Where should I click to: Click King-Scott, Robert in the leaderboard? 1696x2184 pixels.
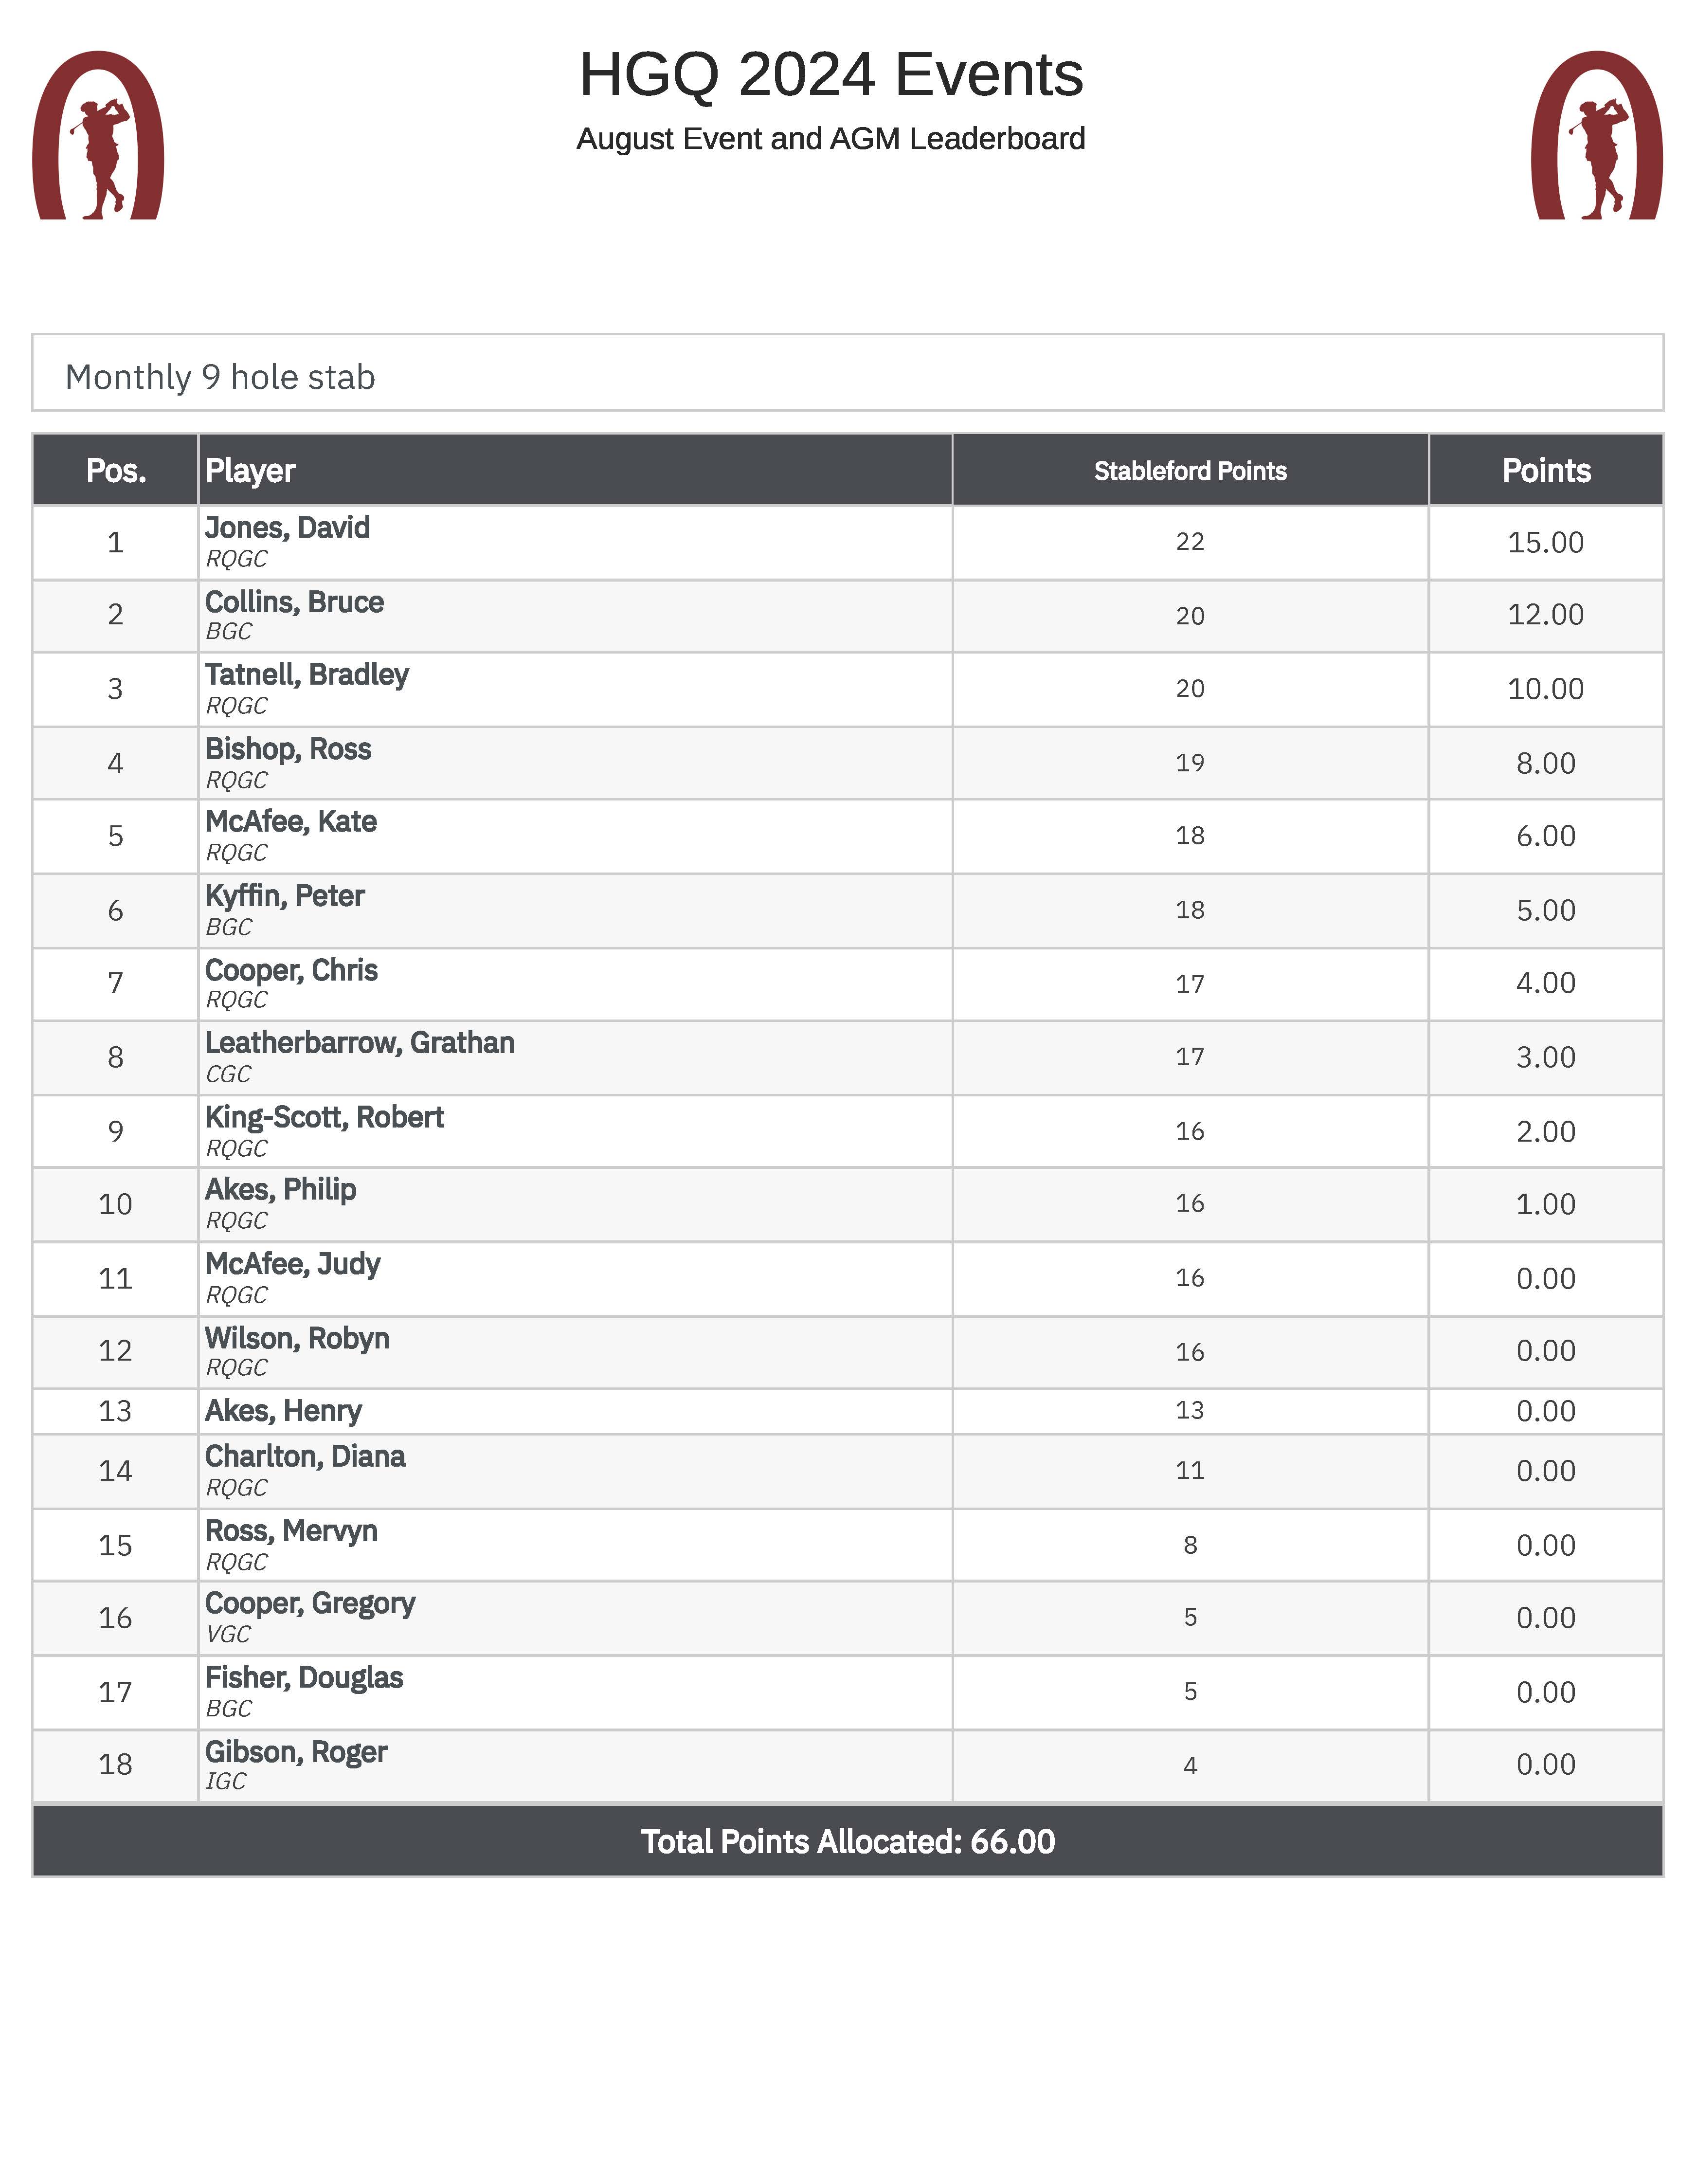324,1117
